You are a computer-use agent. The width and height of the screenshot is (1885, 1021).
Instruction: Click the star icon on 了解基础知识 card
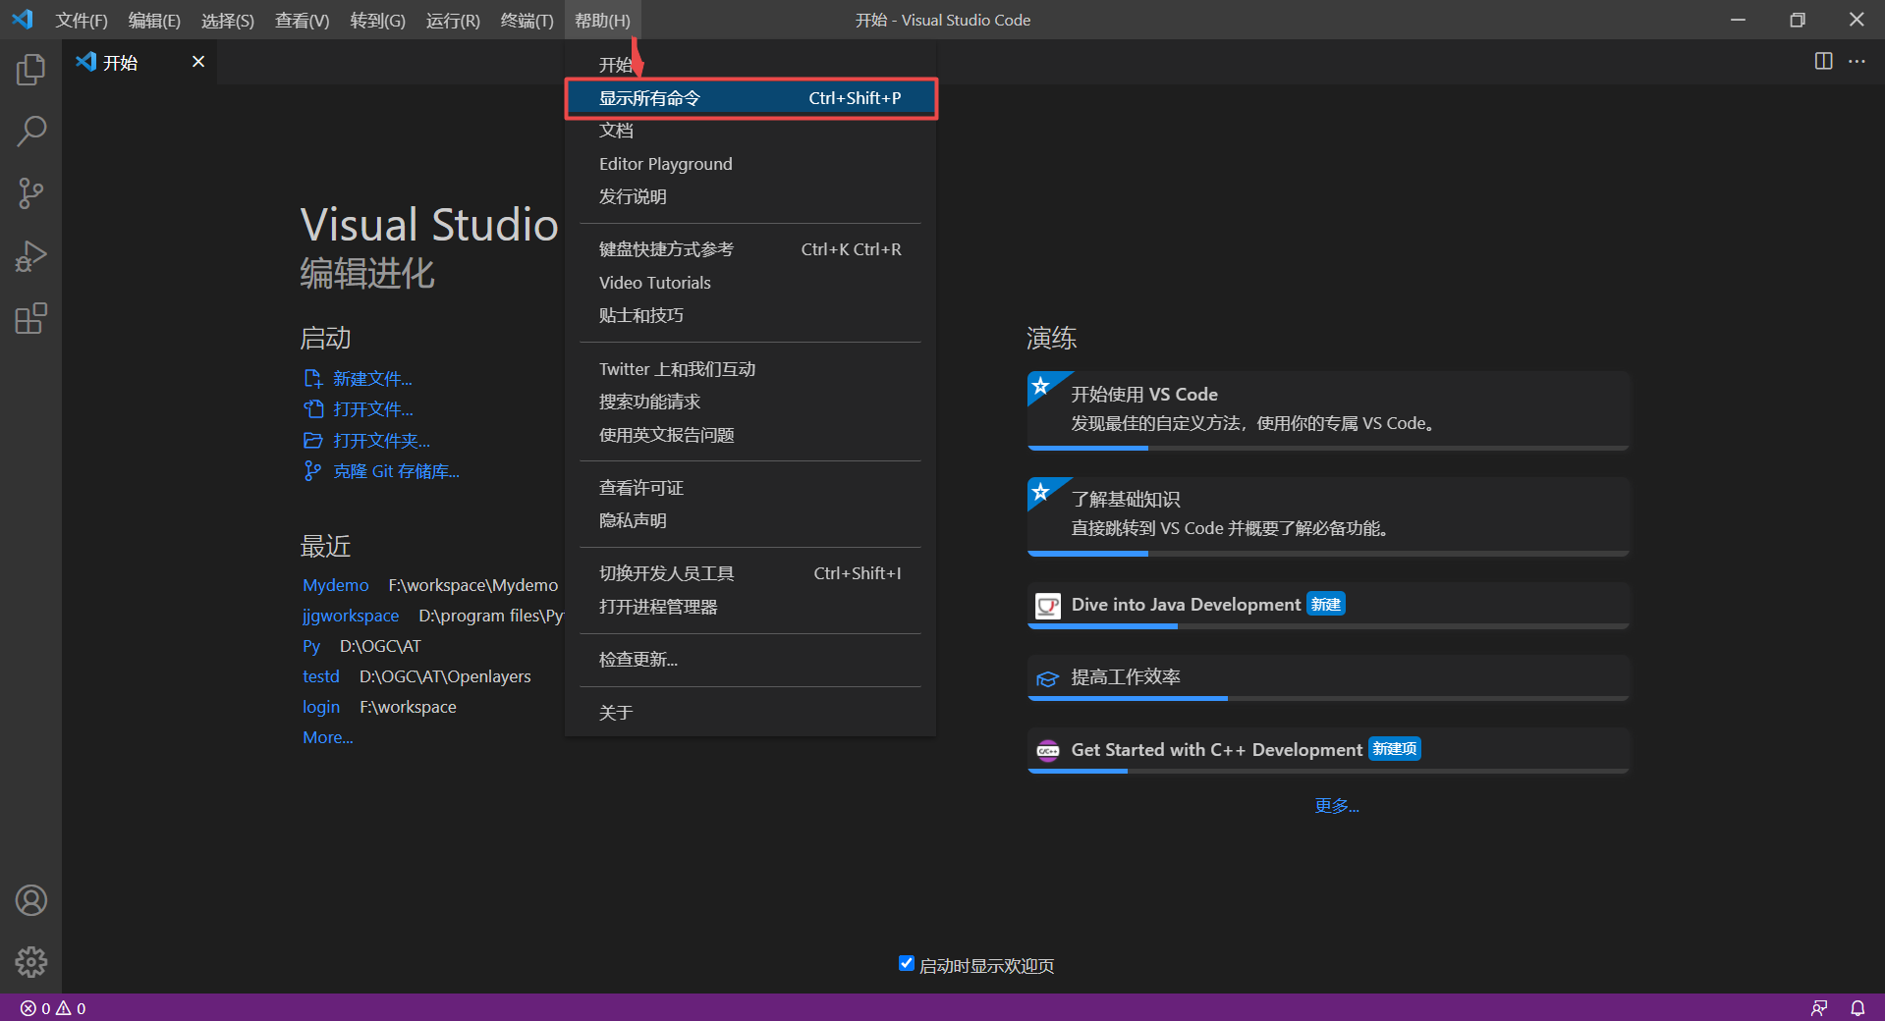[x=1041, y=492]
